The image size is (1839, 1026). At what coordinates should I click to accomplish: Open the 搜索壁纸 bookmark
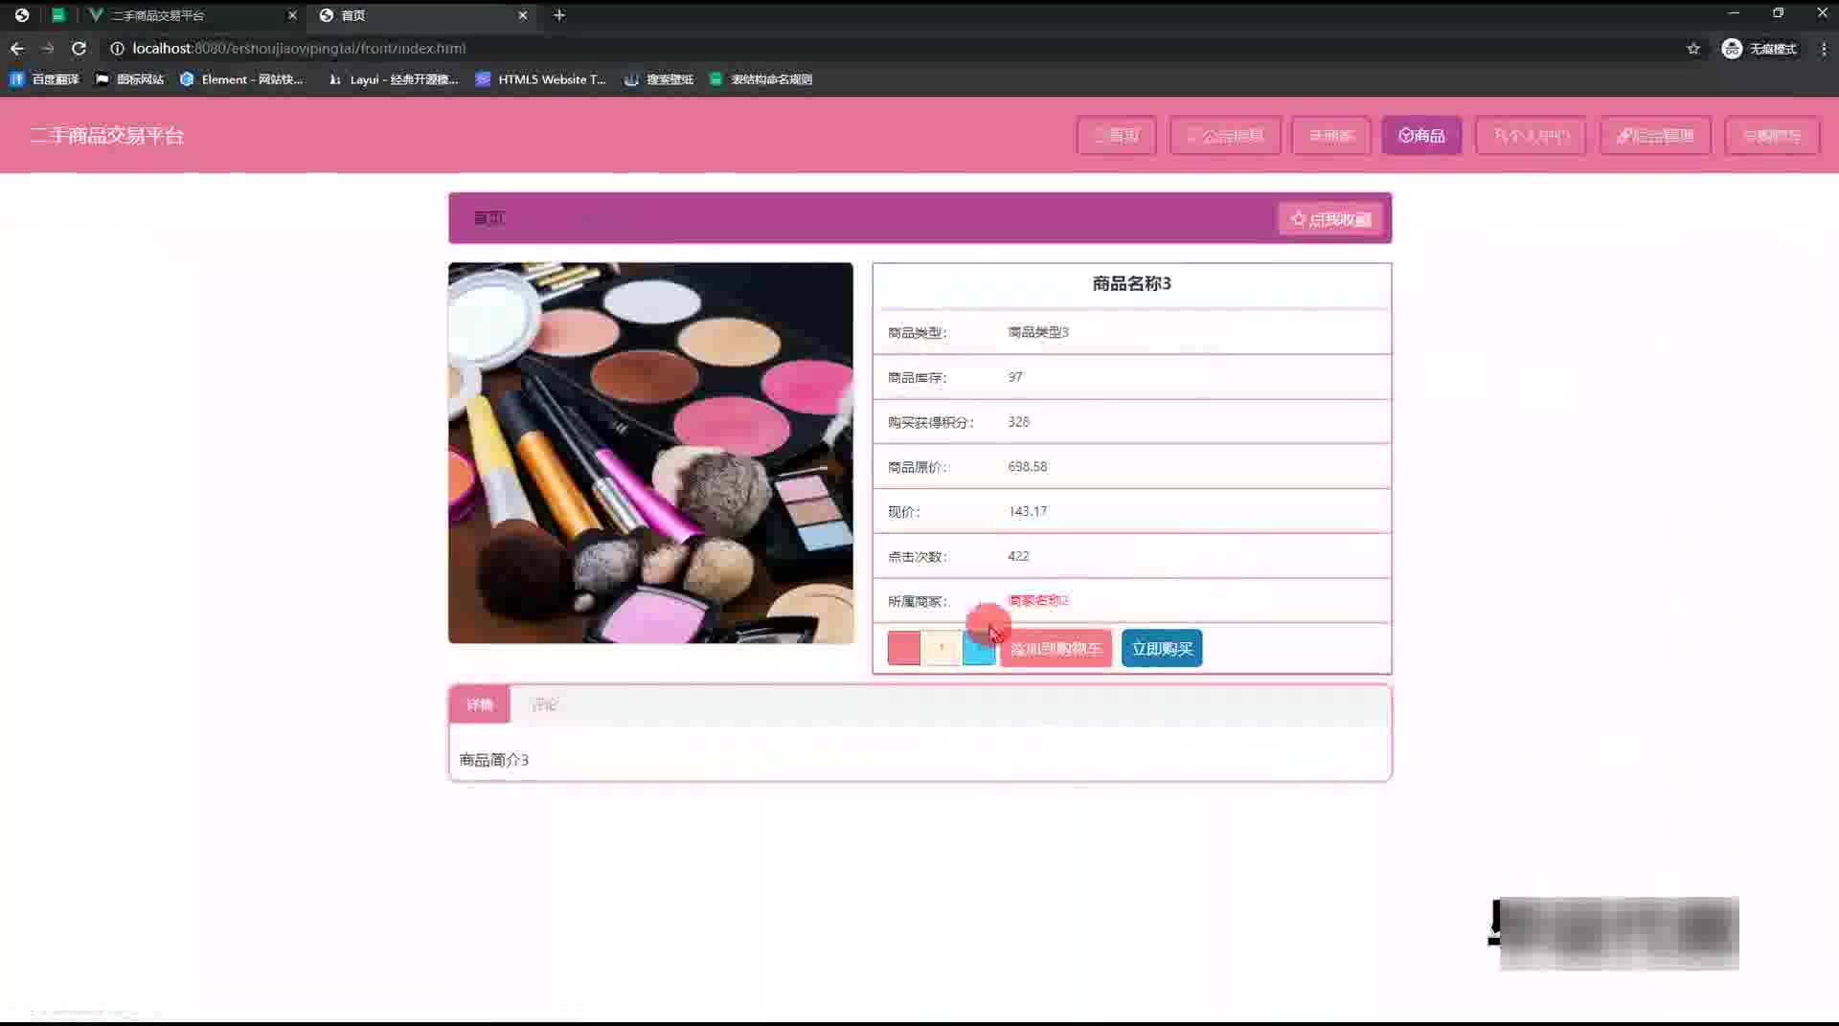[x=659, y=79]
